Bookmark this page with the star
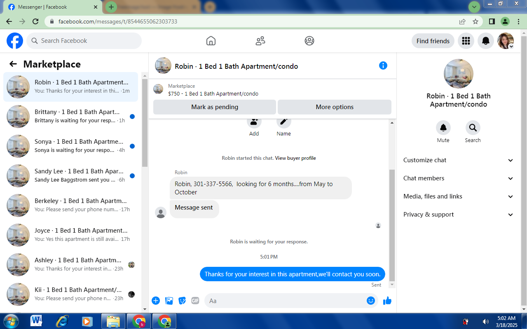Image resolution: width=527 pixels, height=329 pixels. 475,21
